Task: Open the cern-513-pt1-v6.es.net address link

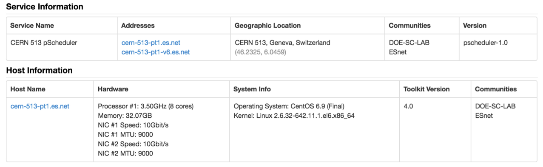Action: click(x=156, y=52)
